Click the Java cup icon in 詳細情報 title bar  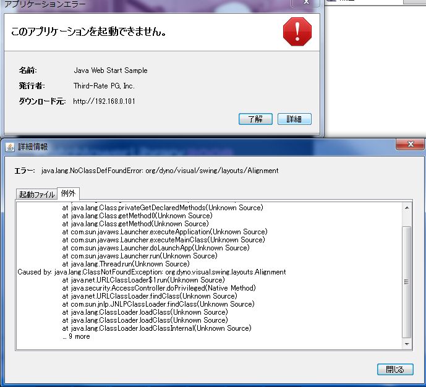(10, 147)
